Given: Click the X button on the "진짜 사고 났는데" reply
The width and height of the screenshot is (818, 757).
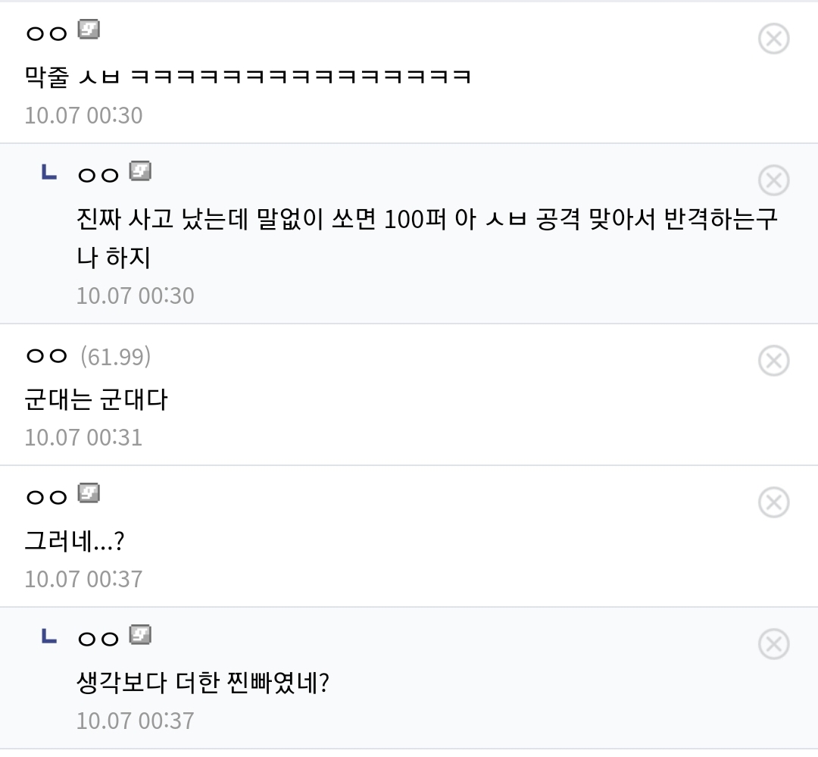Looking at the screenshot, I should pos(773,180).
